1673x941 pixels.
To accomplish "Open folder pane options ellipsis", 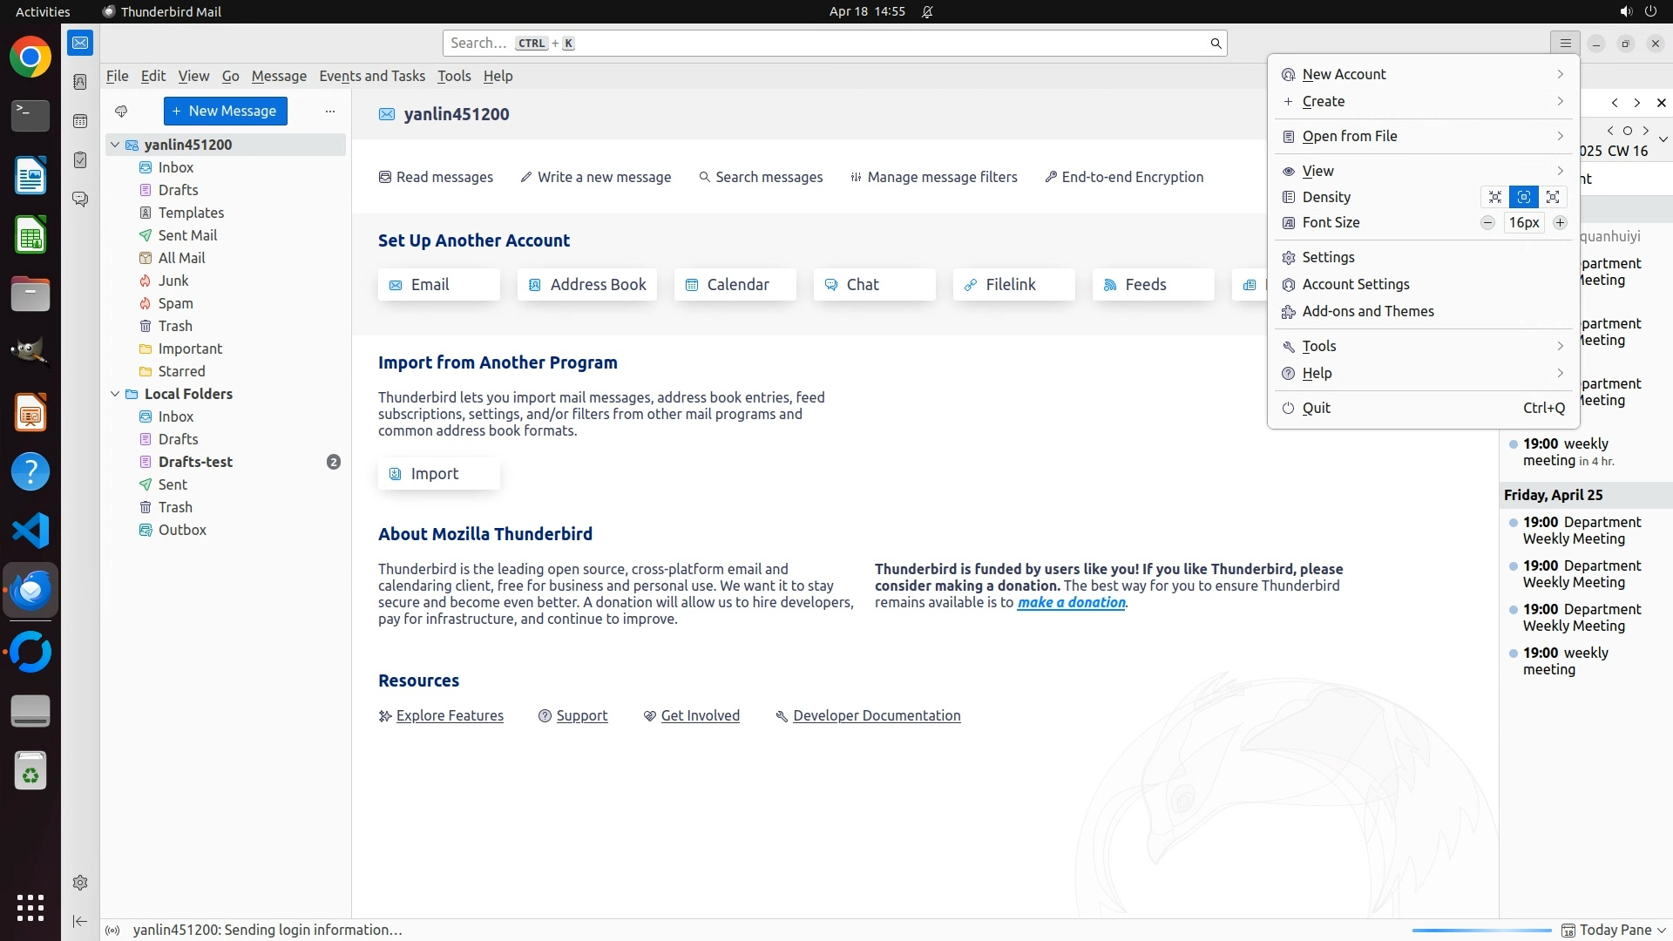I will 329,111.
